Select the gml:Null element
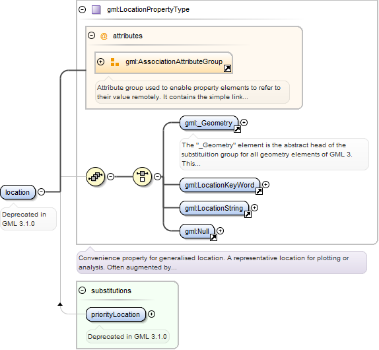The image size is (379, 350). pos(197,231)
